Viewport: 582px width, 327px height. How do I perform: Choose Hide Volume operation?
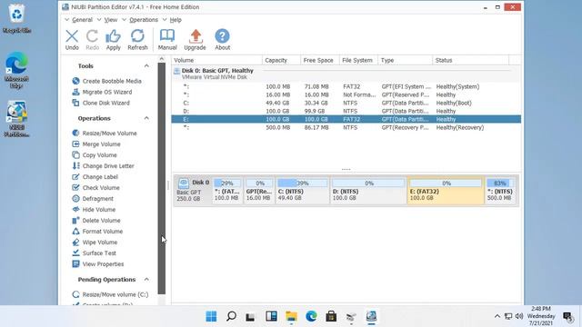pyautogui.click(x=94, y=210)
